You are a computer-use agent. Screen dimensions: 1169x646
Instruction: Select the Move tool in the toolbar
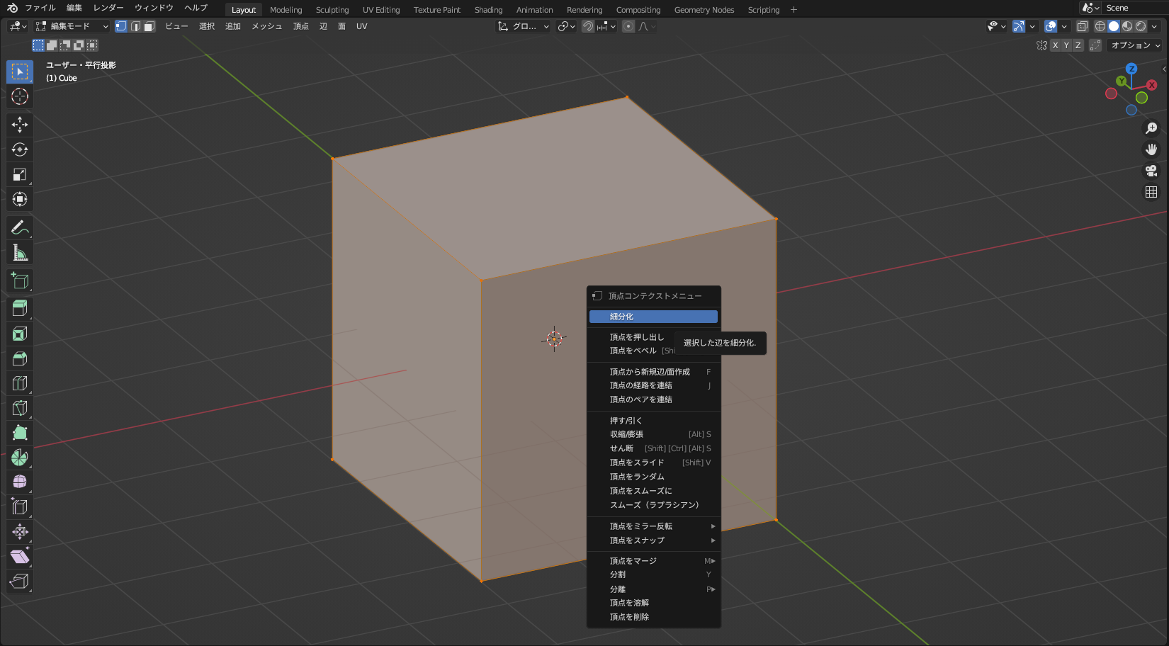click(19, 125)
